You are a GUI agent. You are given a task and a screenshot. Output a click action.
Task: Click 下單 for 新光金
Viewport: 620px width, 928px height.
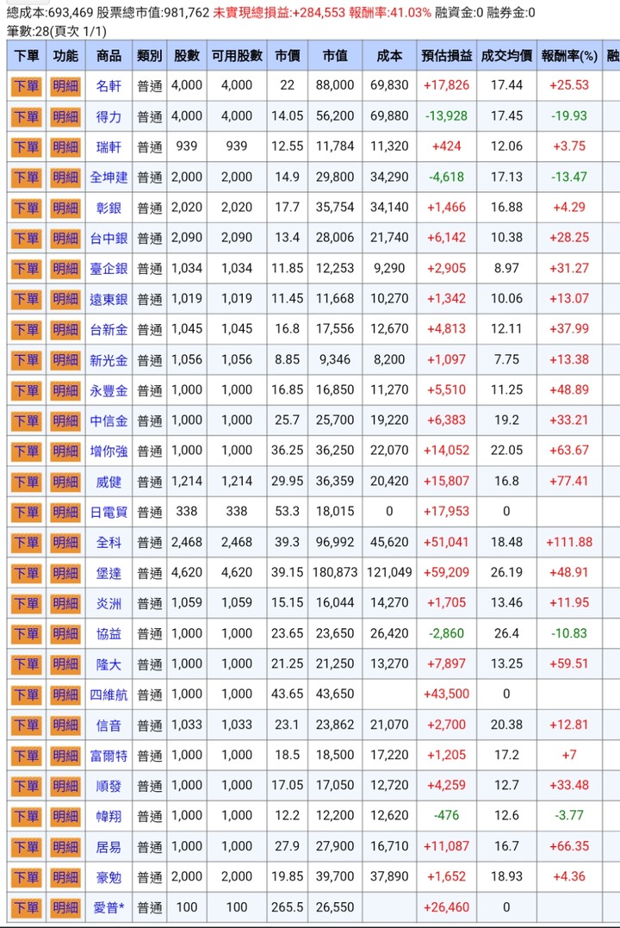(26, 360)
